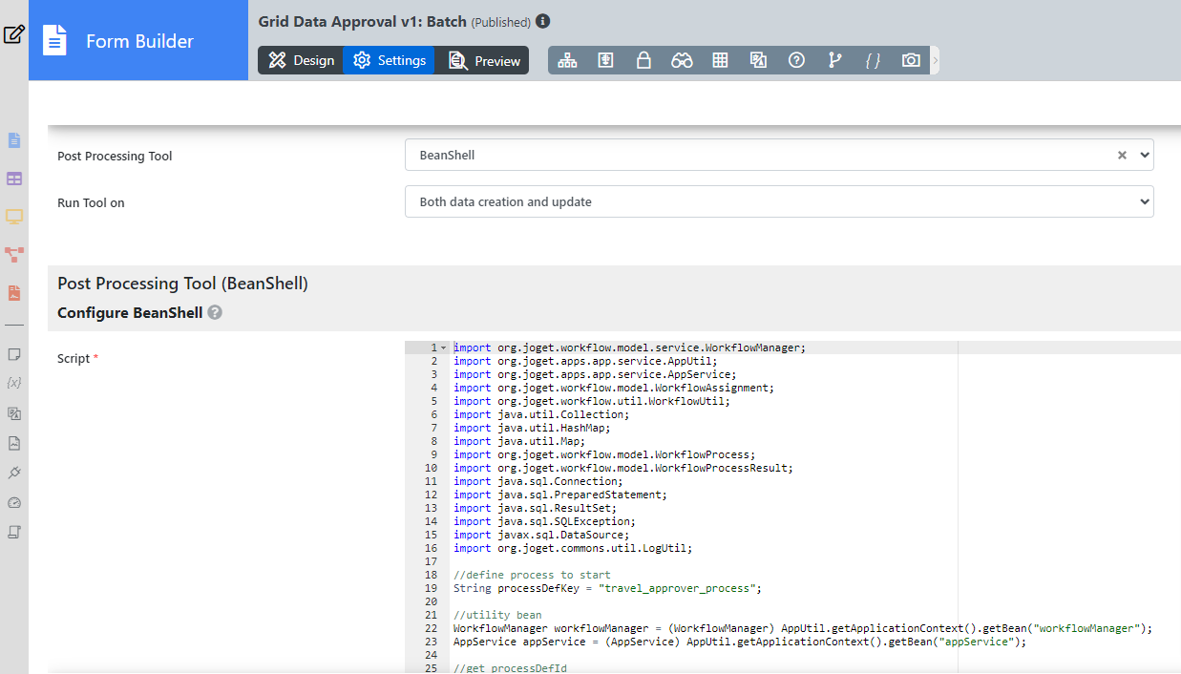Open the padlock permission icon
1181x674 pixels.
tap(643, 60)
